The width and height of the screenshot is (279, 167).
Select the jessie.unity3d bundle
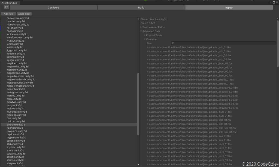pyautogui.click(x=15, y=47)
